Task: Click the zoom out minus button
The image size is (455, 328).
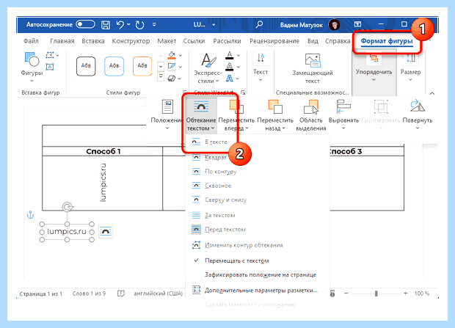Action: click(346, 294)
